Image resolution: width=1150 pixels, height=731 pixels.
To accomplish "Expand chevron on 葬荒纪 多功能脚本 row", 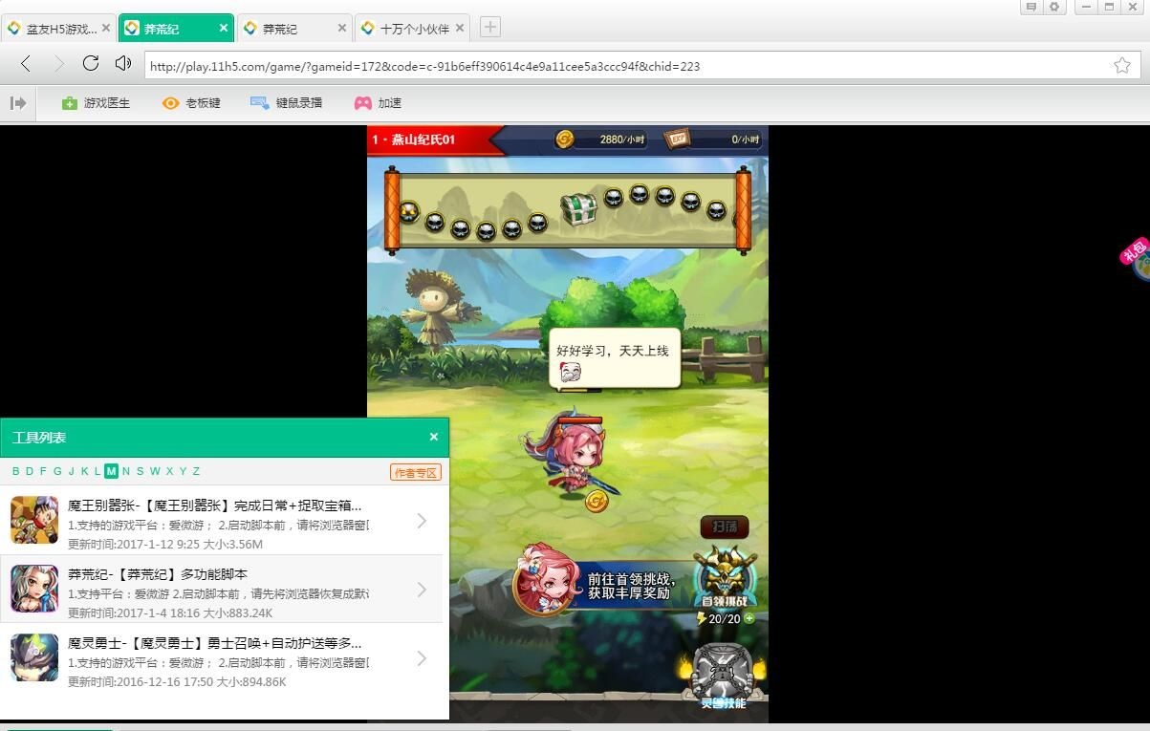I will tap(422, 590).
